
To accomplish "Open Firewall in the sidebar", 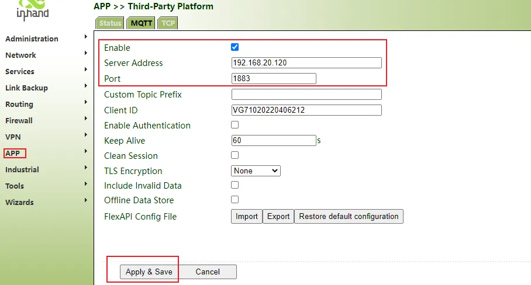I will click(19, 121).
